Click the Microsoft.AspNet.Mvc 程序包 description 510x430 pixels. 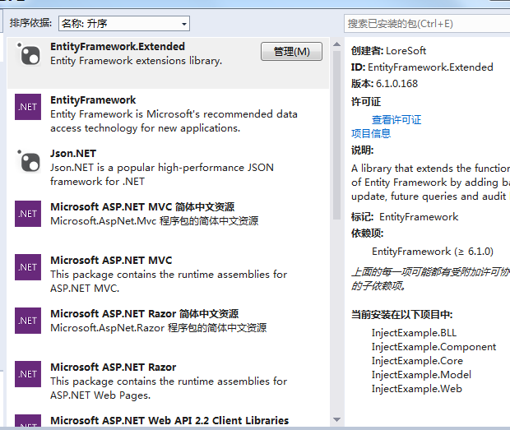click(x=154, y=221)
